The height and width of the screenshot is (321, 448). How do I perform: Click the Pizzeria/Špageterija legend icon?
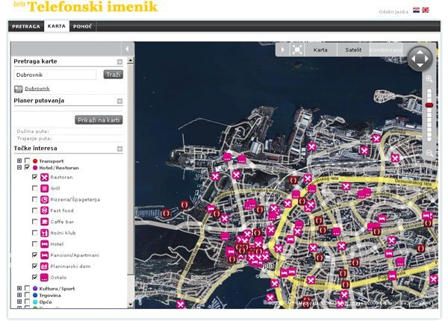point(44,199)
